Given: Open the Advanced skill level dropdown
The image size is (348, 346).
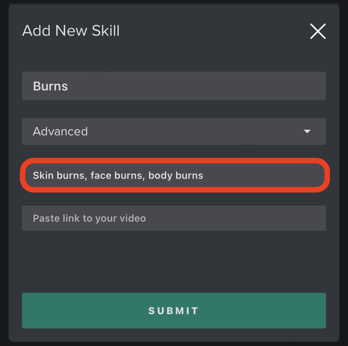Looking at the screenshot, I should (x=174, y=131).
